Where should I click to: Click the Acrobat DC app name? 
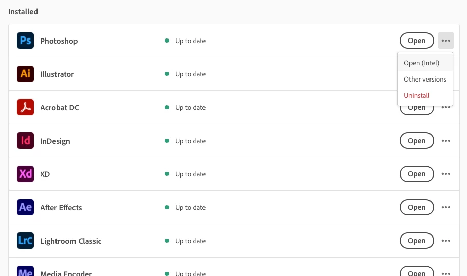pos(60,107)
